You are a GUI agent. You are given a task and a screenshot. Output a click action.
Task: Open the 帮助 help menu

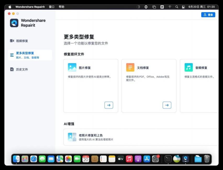[62, 7]
